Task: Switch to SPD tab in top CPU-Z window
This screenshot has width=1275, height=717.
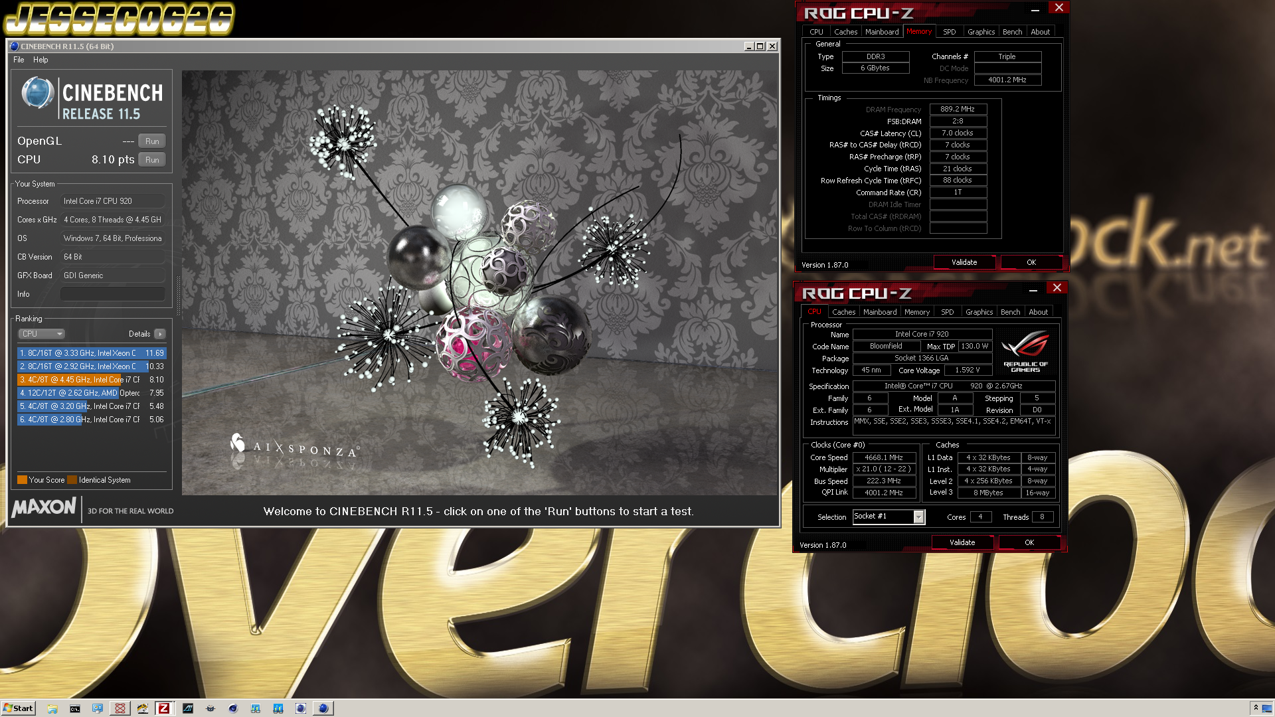Action: click(950, 32)
